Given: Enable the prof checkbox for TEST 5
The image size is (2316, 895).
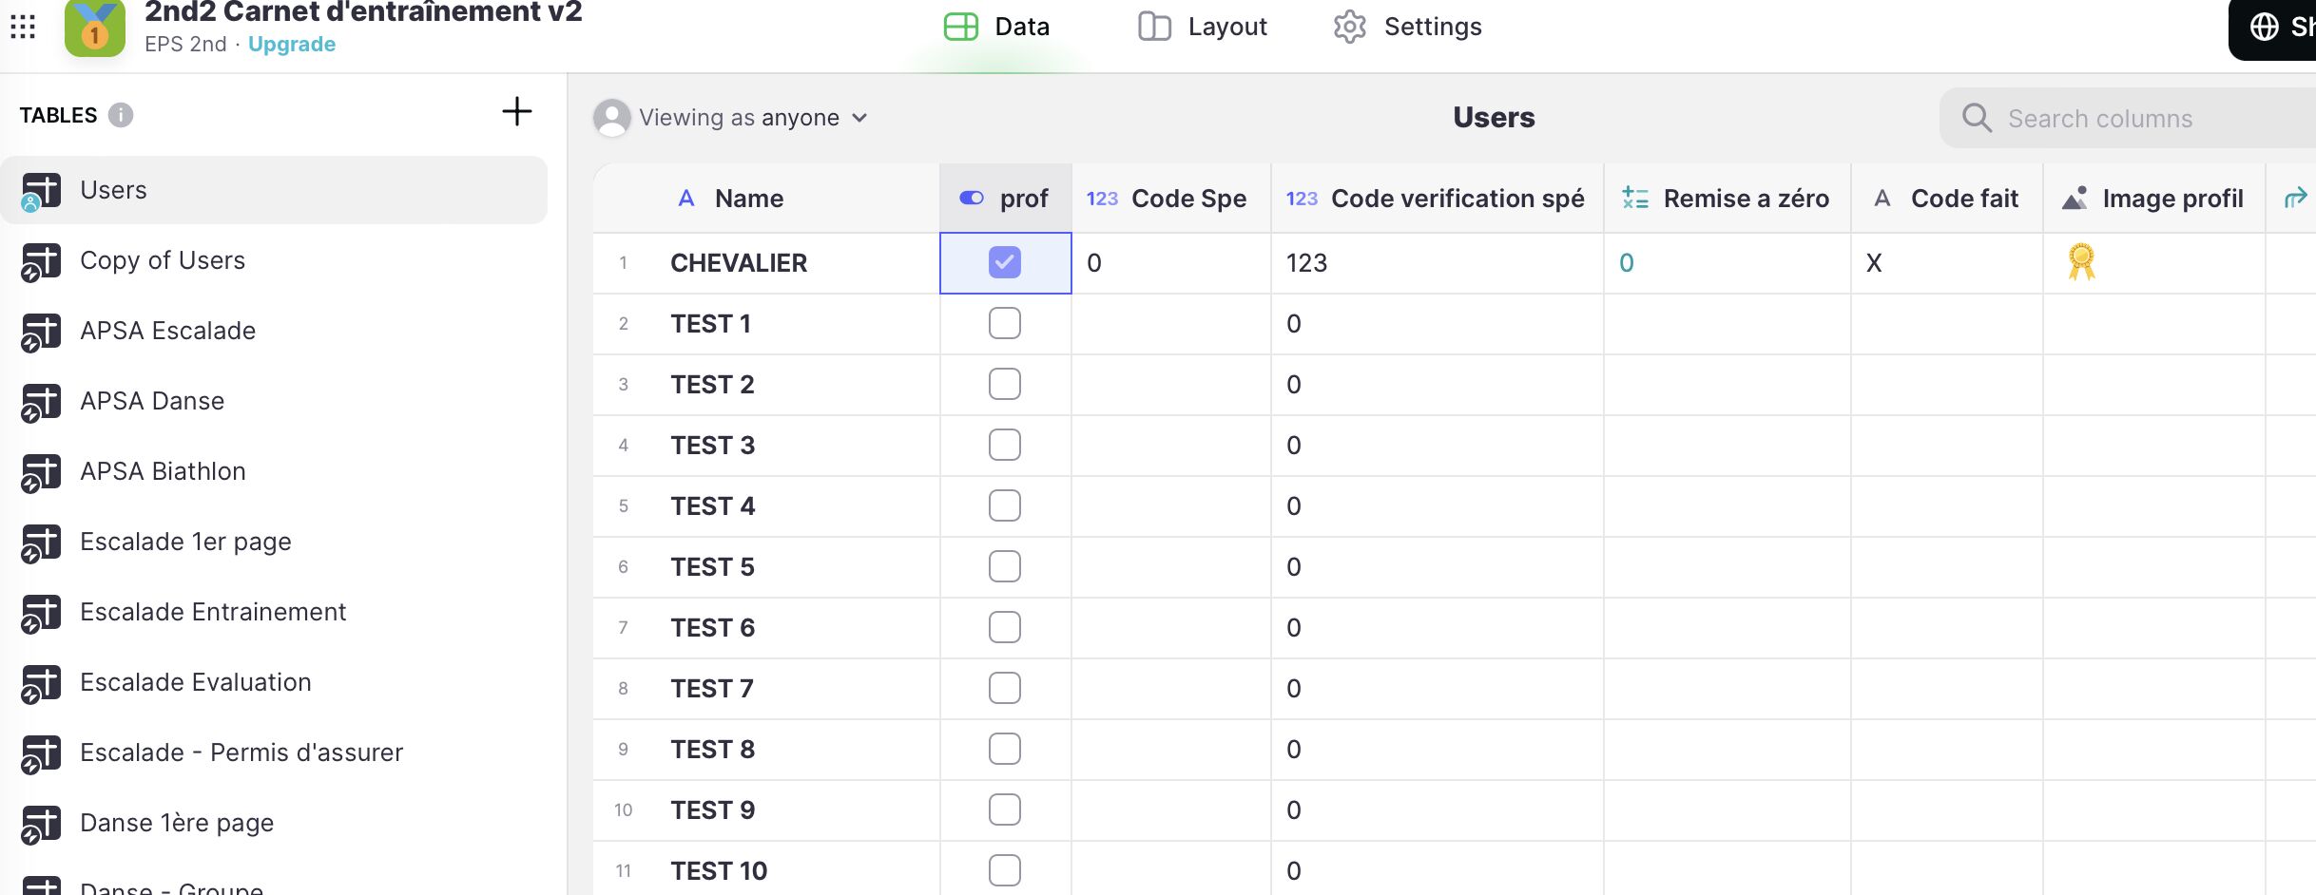Looking at the screenshot, I should [1004, 567].
